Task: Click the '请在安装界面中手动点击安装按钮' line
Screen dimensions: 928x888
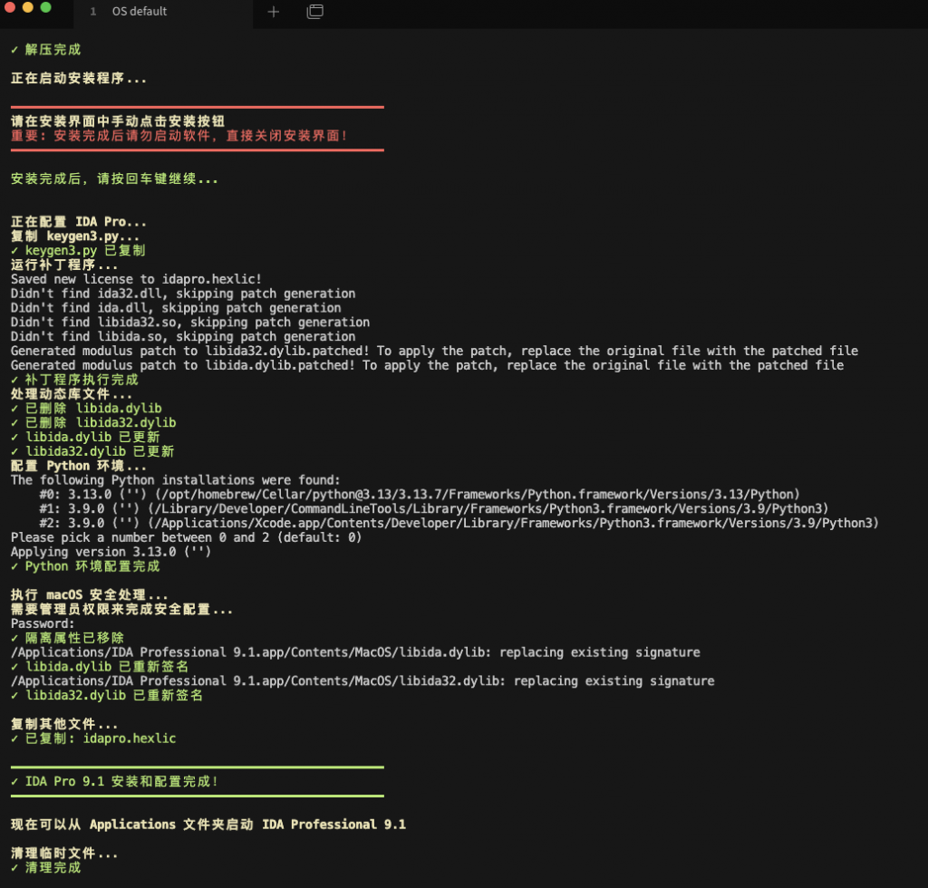Action: [117, 121]
